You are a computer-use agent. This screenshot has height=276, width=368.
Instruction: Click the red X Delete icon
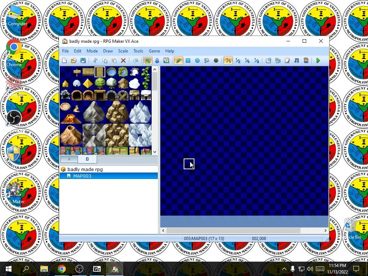click(x=123, y=60)
